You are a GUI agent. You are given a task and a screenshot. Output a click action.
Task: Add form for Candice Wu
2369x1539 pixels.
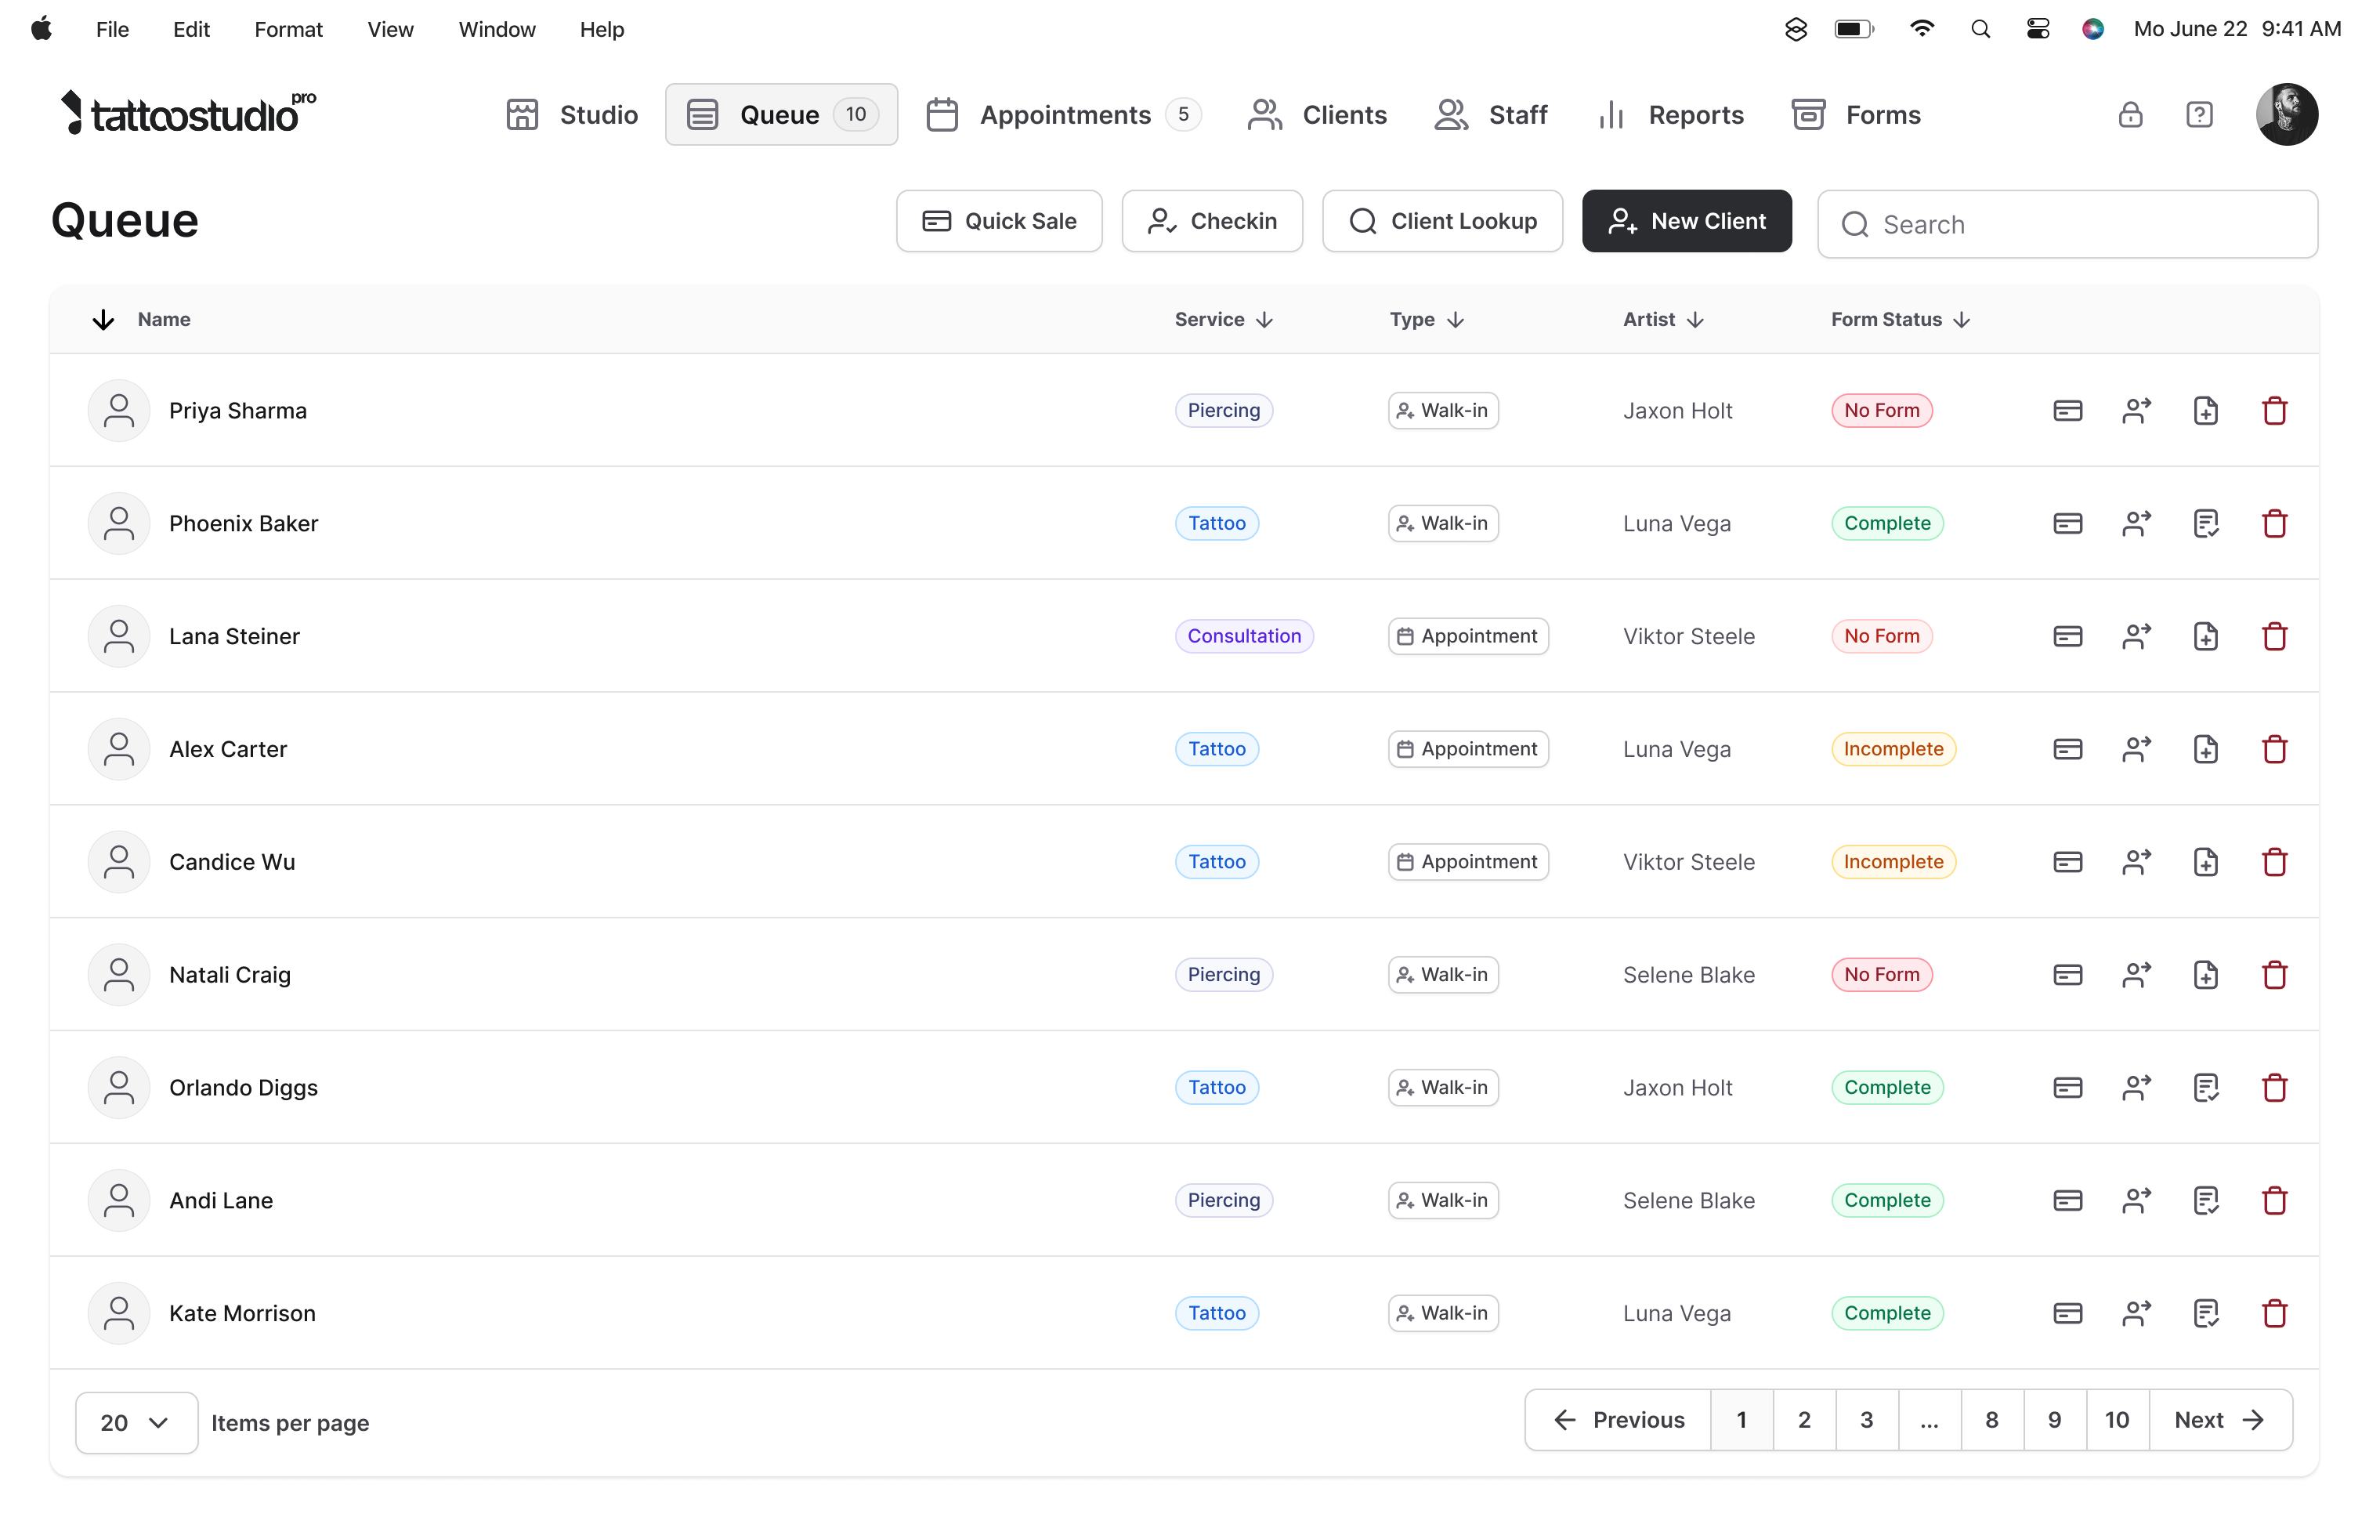point(2206,862)
